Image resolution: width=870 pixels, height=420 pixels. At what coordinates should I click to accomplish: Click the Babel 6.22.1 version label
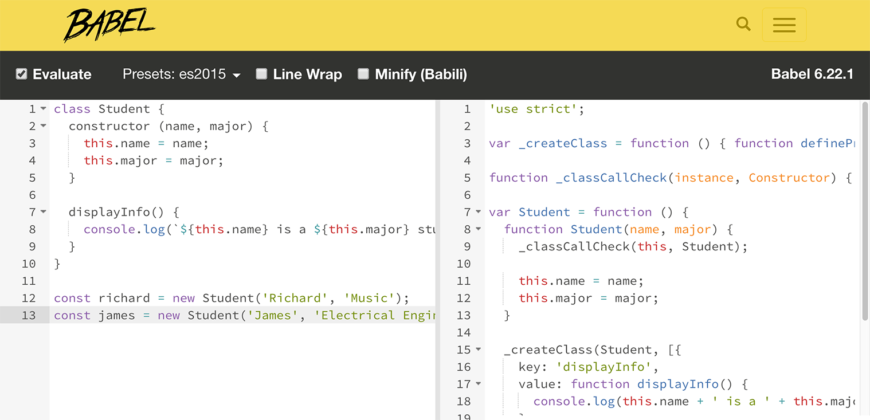tap(813, 74)
